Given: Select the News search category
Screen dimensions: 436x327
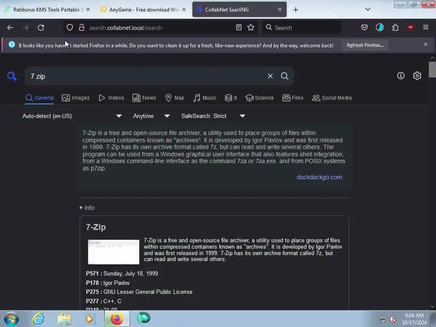Looking at the screenshot, I should click(144, 98).
